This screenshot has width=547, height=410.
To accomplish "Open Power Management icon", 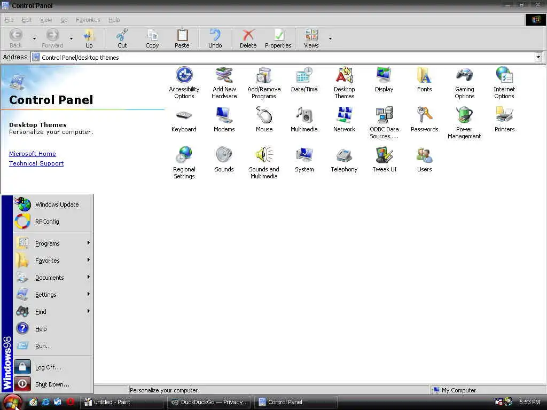I will click(464, 123).
